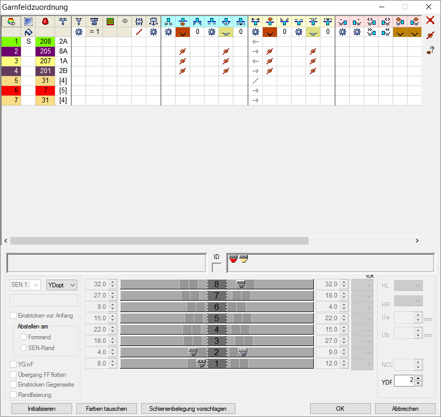
Task: Click the yarn field ID column header icon
Action: (x=11, y=22)
